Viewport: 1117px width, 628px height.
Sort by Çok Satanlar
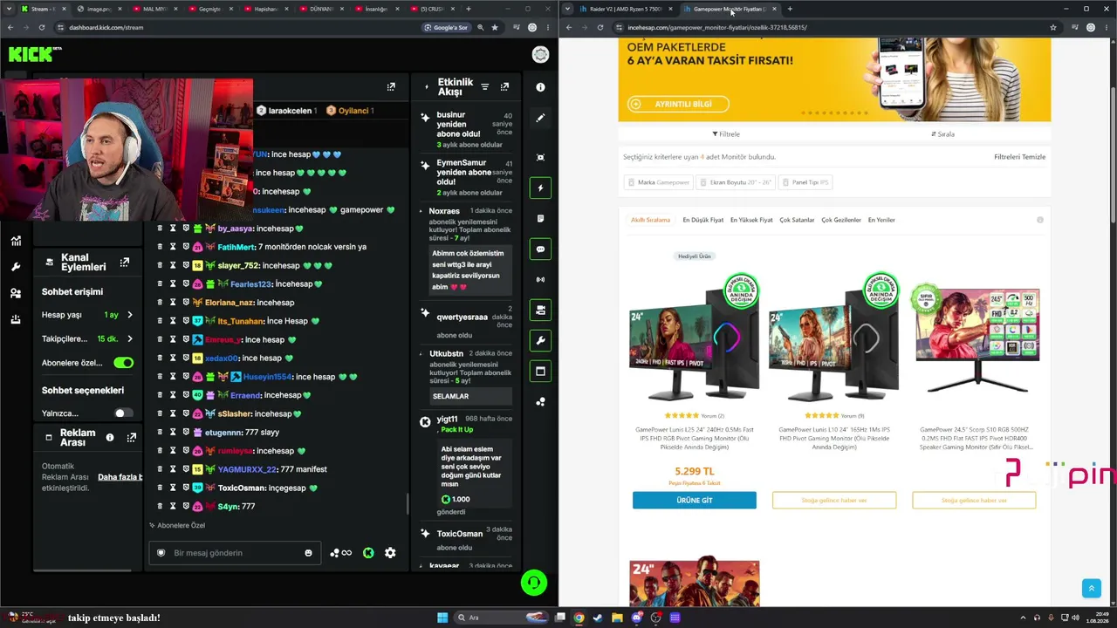[x=797, y=220]
